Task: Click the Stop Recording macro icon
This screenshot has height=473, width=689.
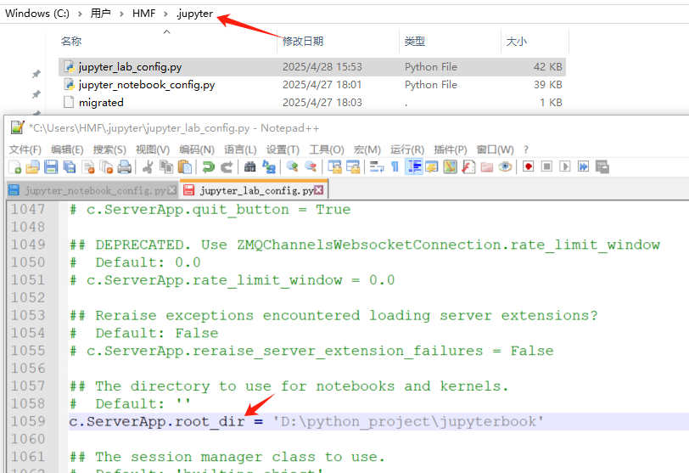Action: [546, 167]
